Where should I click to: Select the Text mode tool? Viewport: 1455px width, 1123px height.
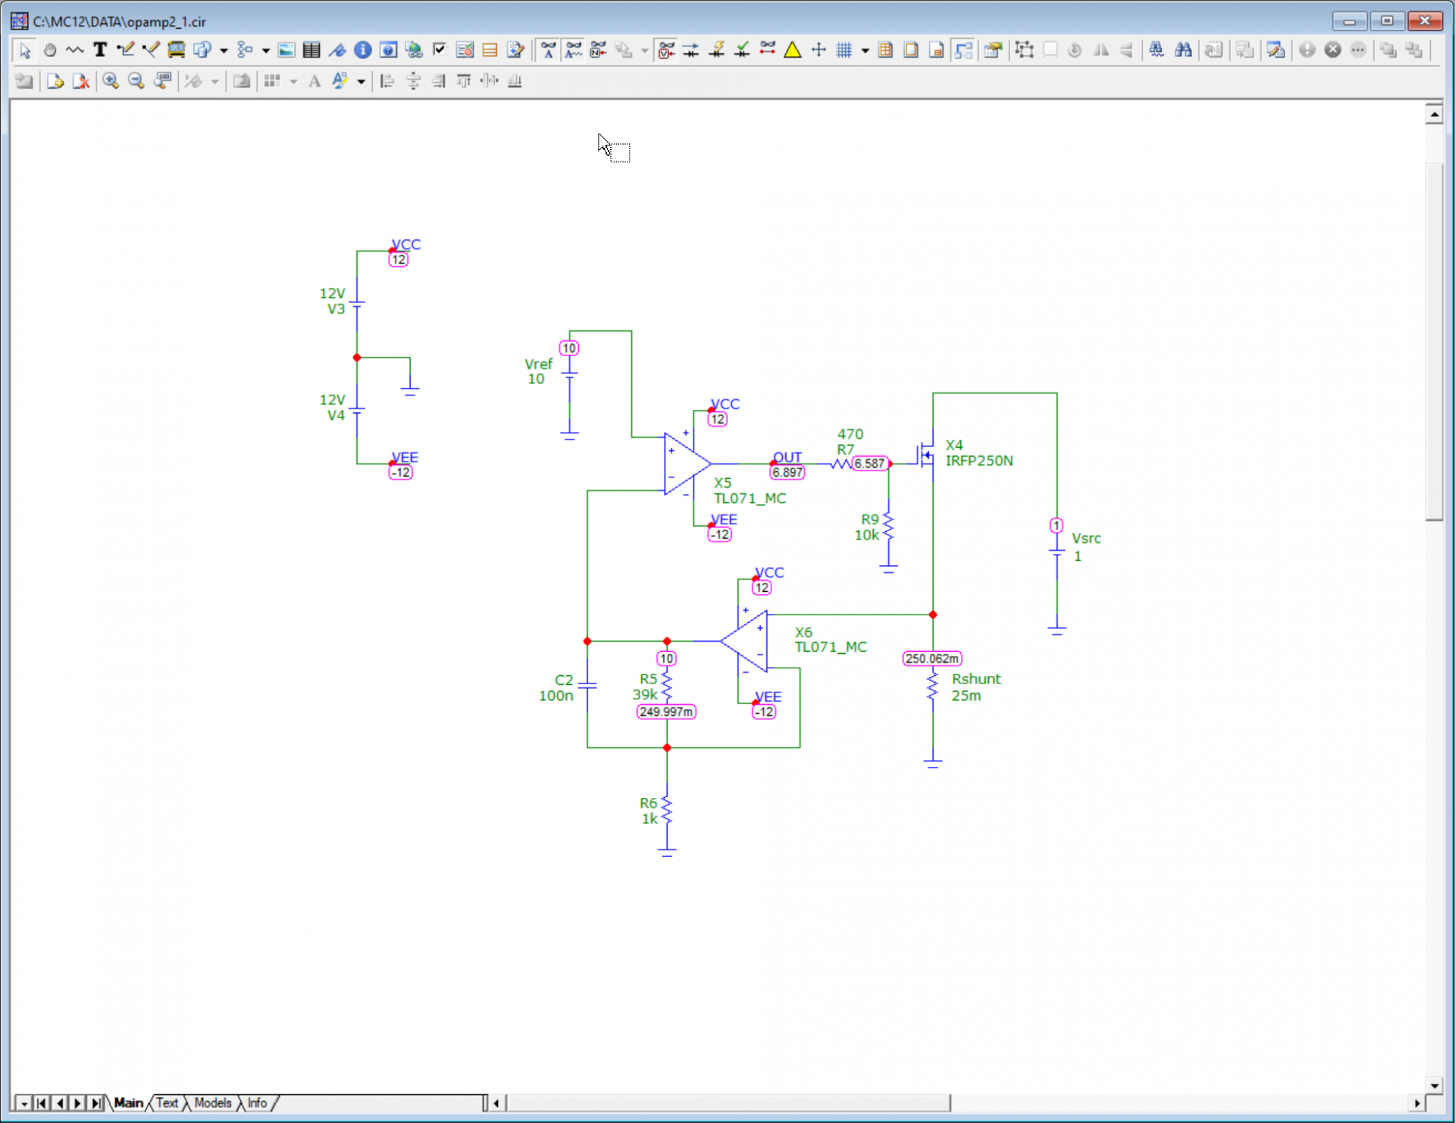point(99,50)
